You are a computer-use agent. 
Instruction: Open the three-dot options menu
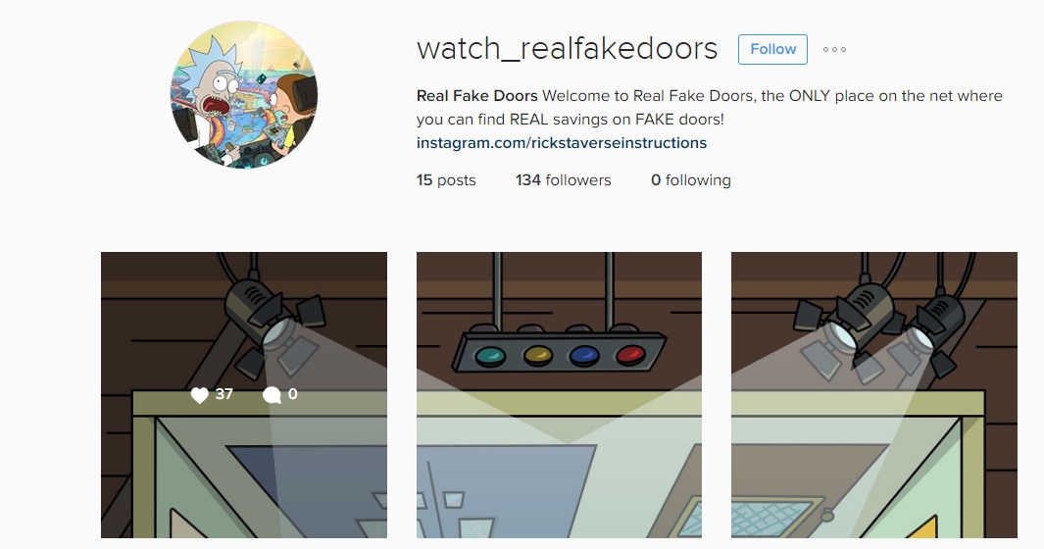[x=834, y=49]
